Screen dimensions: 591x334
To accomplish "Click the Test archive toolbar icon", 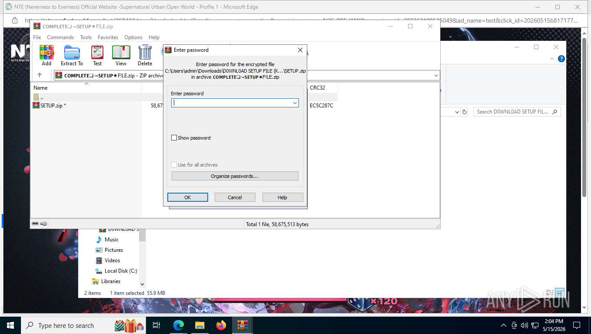I will pos(97,55).
